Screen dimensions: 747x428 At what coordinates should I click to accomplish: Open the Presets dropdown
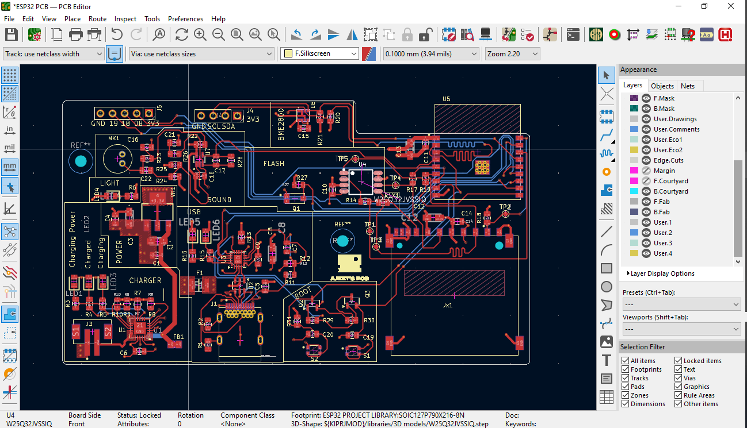click(681, 304)
